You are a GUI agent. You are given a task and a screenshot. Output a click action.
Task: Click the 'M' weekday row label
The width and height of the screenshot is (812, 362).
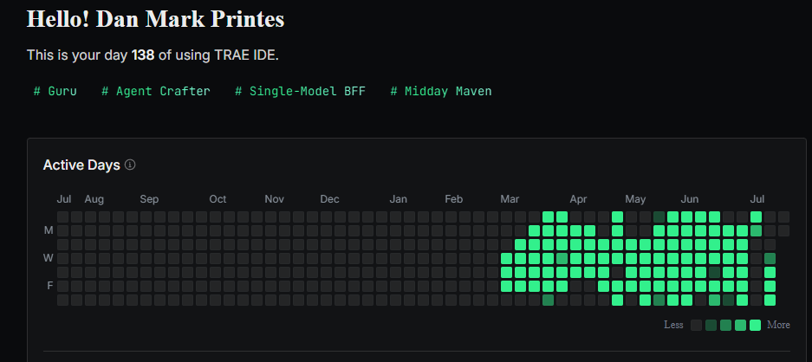tap(49, 230)
